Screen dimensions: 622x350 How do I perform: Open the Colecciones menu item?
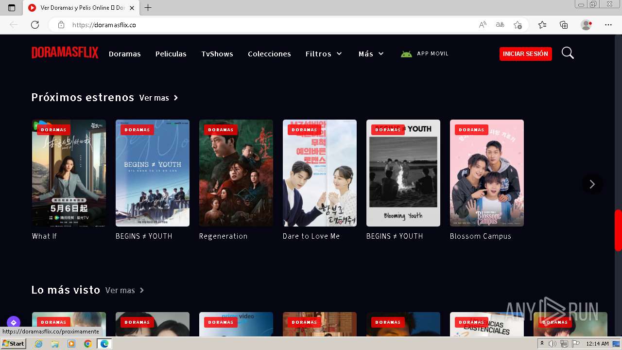269,54
